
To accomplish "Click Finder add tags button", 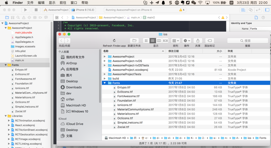I will [209, 41].
